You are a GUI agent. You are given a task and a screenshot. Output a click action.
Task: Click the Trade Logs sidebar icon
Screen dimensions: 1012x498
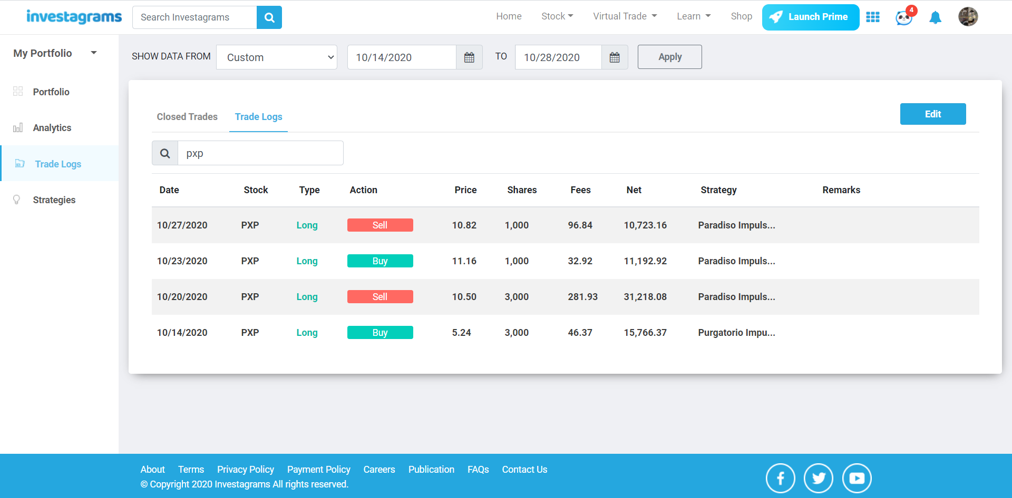20,163
